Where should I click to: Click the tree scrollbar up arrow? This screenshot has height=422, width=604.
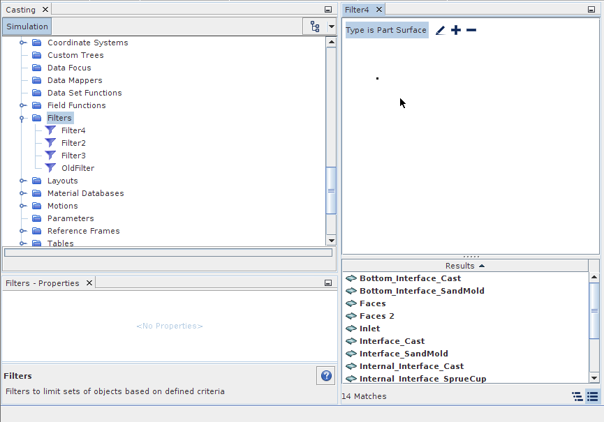coord(331,42)
